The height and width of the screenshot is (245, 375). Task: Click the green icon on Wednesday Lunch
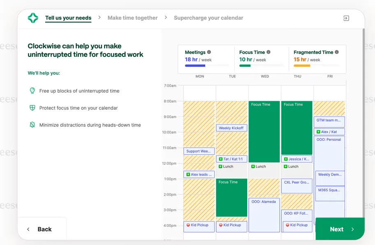pos(253,166)
